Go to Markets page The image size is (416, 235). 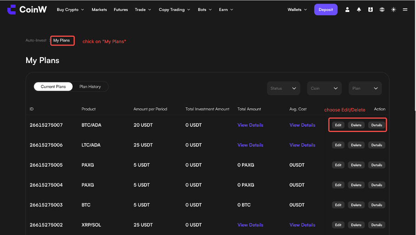tap(99, 10)
